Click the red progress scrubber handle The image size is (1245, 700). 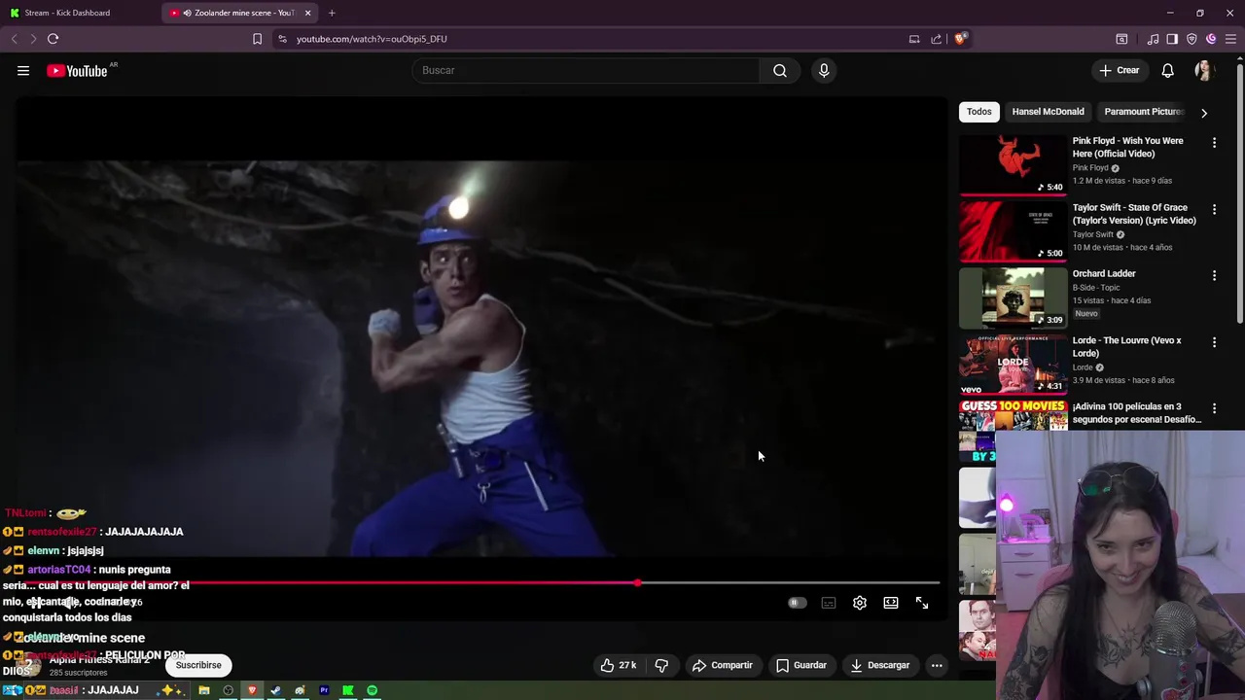(637, 583)
